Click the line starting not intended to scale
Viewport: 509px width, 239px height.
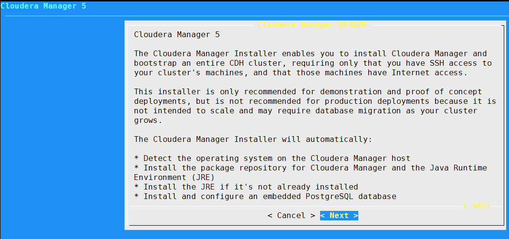306,111
